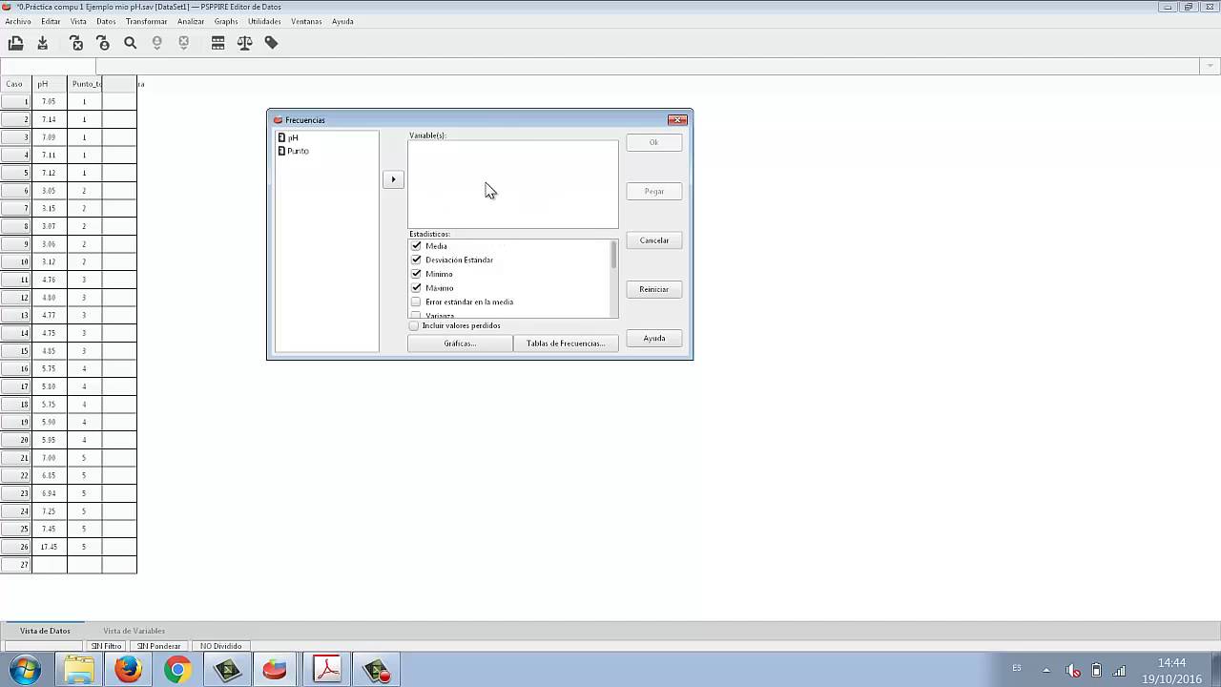This screenshot has height=687, width=1221.
Task: Click the Ayuda button in dialog
Action: pos(654,338)
